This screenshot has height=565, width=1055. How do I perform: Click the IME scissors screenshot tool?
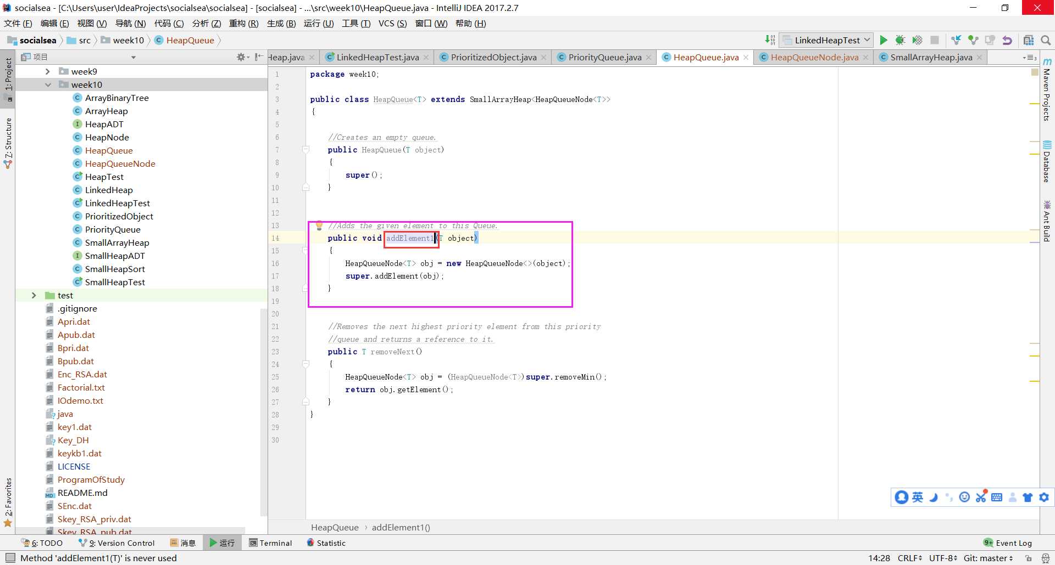coord(981,497)
